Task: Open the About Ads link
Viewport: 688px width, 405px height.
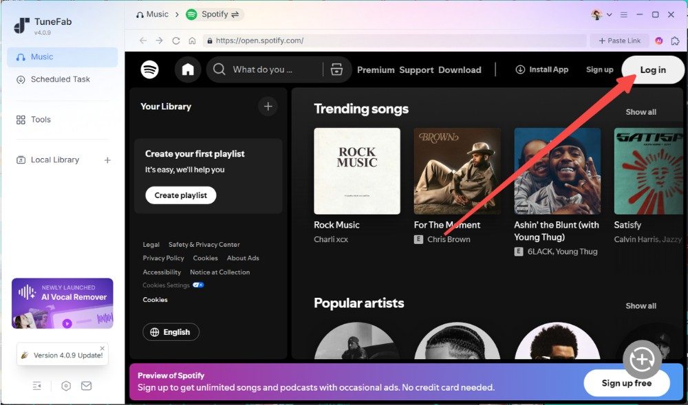Action: pos(243,258)
